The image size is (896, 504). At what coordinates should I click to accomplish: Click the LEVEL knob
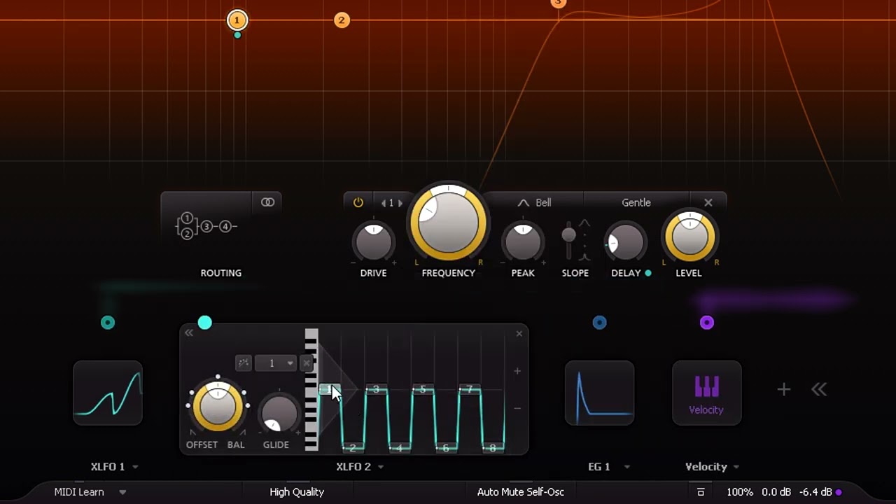coord(689,237)
